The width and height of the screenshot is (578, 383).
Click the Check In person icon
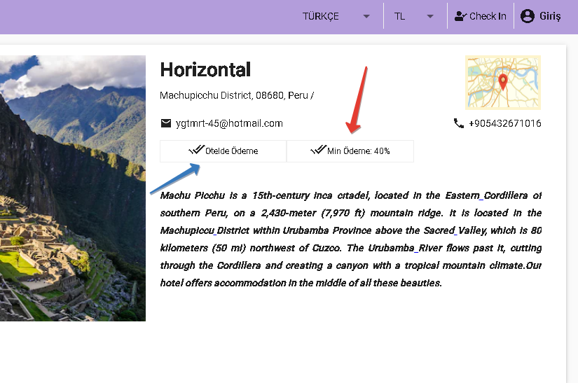[460, 16]
